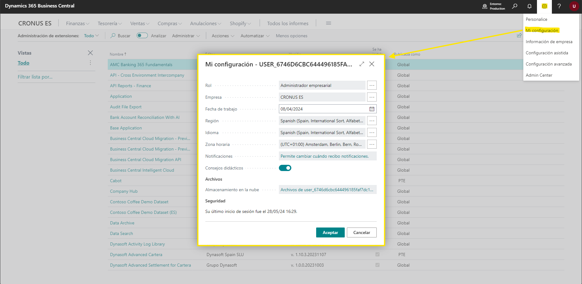Click the share icon in action bar
This screenshot has height=284, width=582.
pos(519,35)
